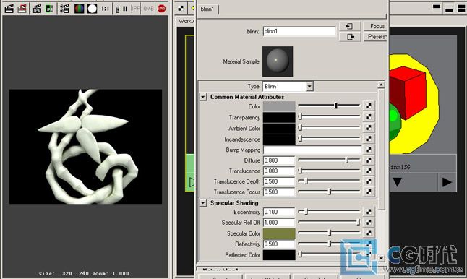Click the go to input connection icon

click(x=350, y=26)
